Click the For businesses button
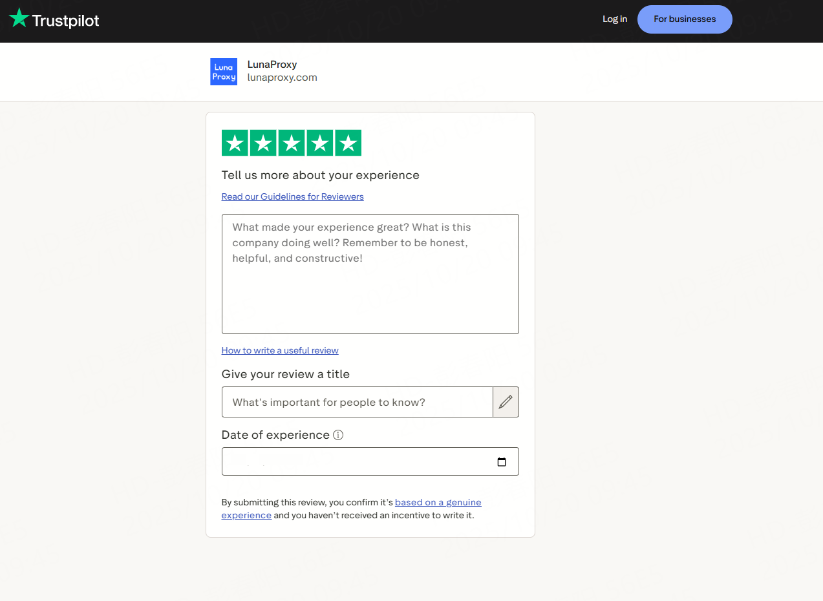This screenshot has height=601, width=823. point(685,19)
